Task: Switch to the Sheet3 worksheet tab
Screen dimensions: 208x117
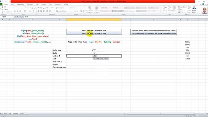Action: 15,114
